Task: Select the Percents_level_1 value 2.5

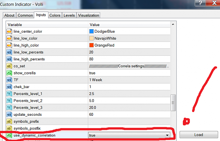Action: pyautogui.click(x=92, y=94)
